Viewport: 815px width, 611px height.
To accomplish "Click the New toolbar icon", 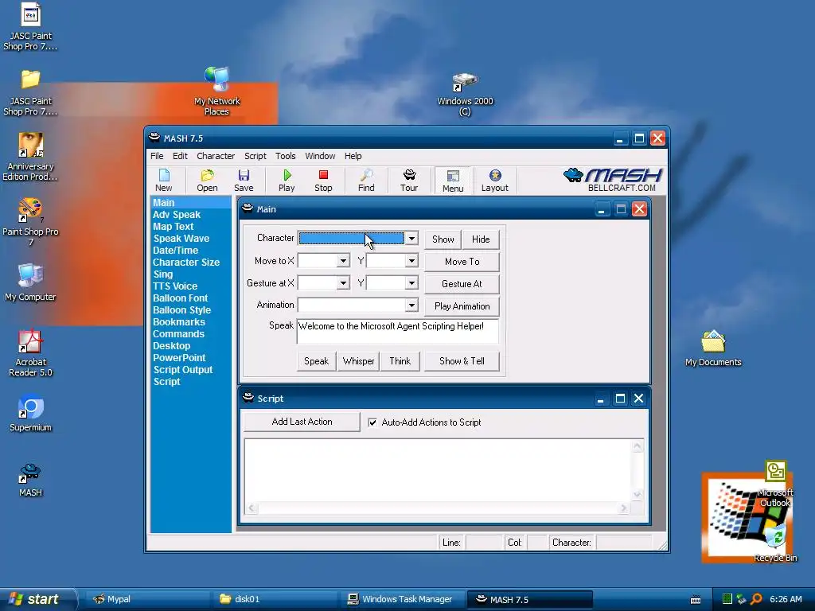I will click(x=164, y=181).
